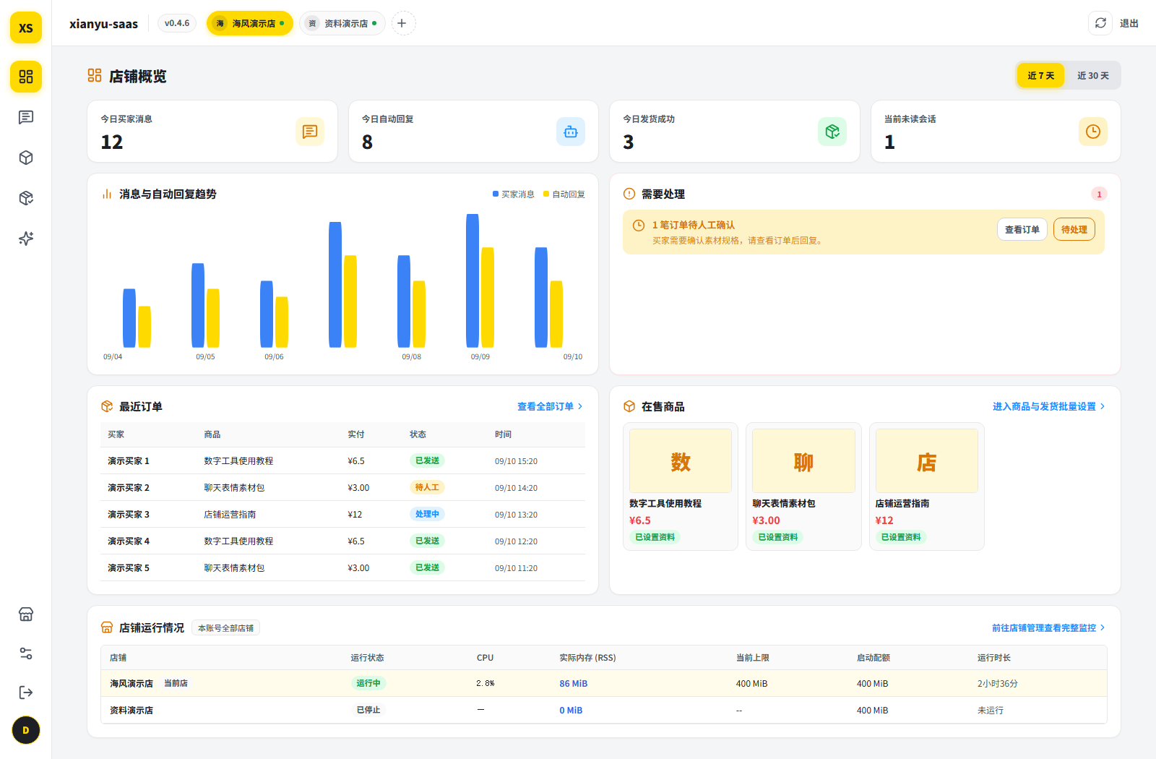Image resolution: width=1156 pixels, height=759 pixels.
Task: Click the auto-reply robot card icon
Action: 571,132
